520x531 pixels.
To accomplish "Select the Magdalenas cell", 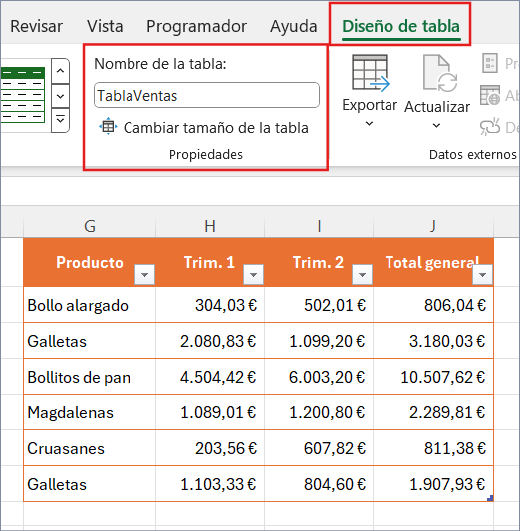I will (90, 412).
